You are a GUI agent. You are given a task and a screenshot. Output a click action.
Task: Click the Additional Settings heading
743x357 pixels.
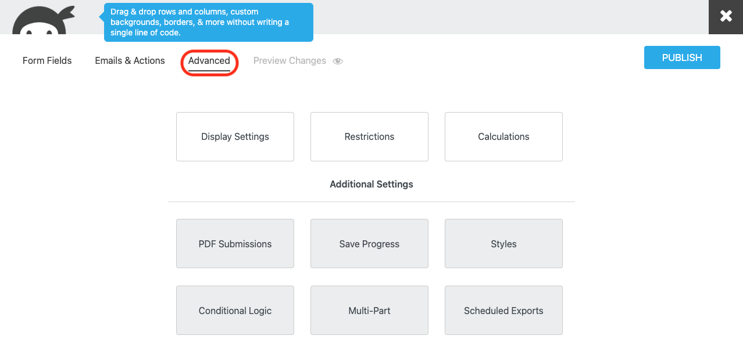371,184
